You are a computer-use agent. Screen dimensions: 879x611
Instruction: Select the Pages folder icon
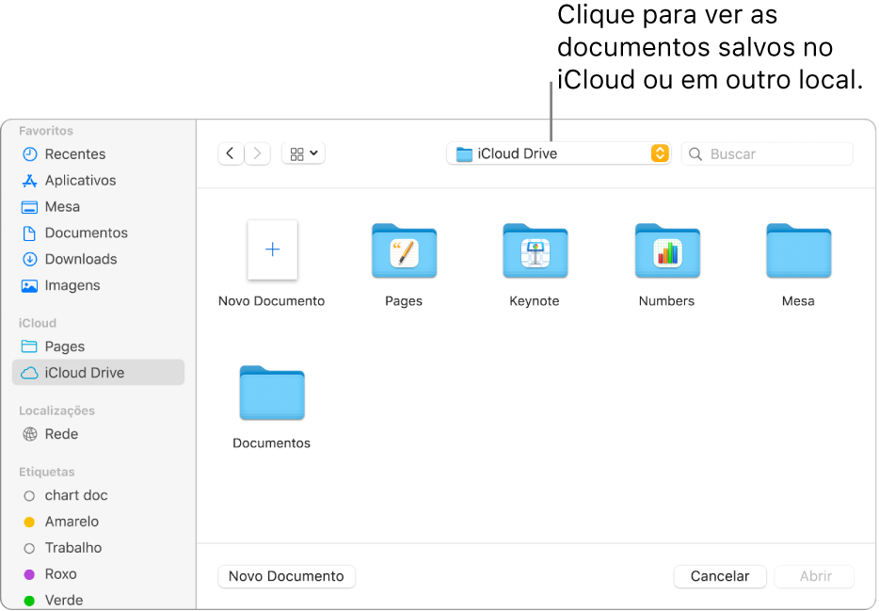[404, 250]
